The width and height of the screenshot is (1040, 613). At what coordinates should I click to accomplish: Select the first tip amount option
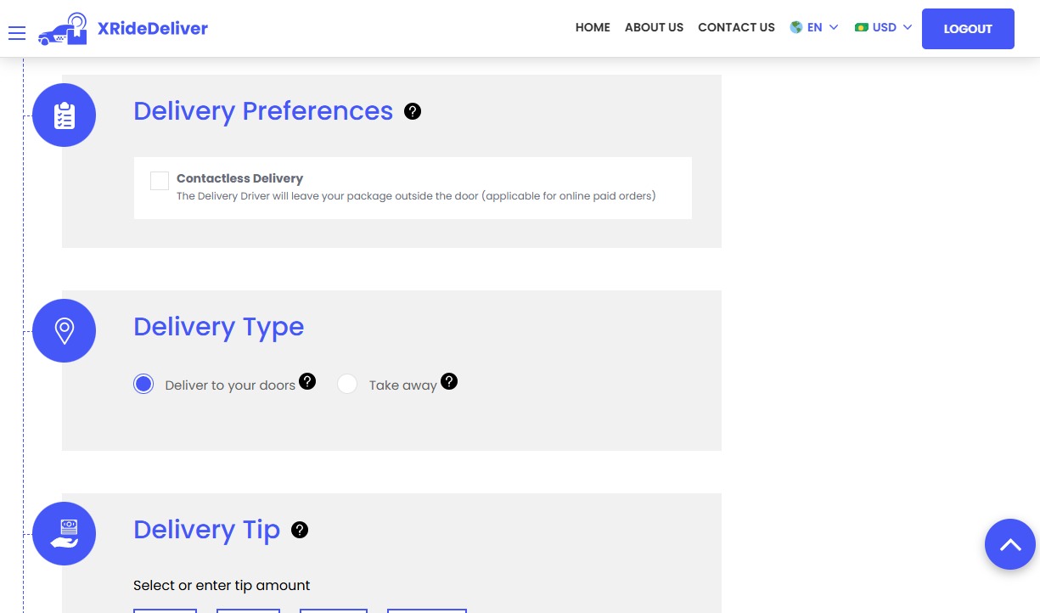pos(165,610)
